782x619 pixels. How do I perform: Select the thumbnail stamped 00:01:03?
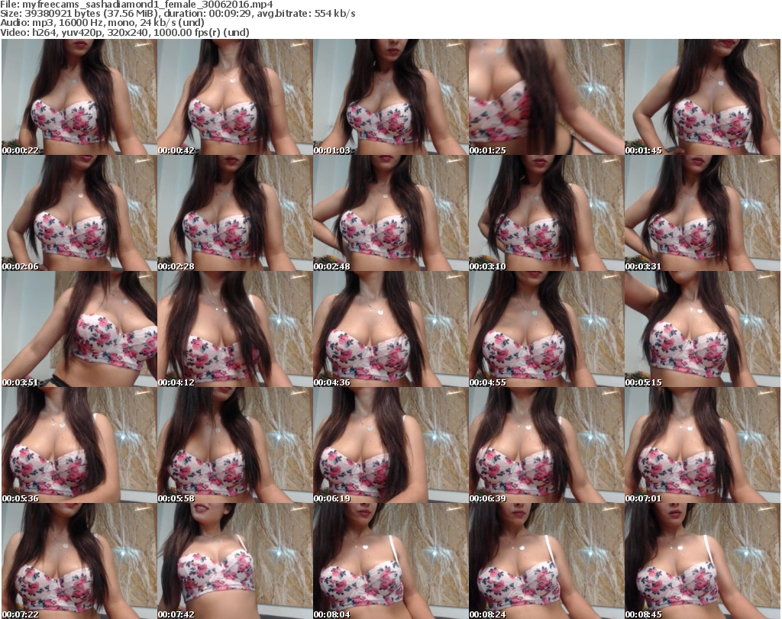[x=390, y=97]
